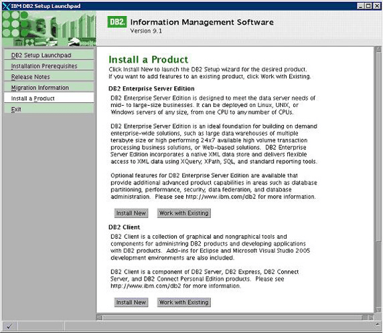383x333 pixels.
Task: Click the horizontal scrollbar left arrow
Action: 99,317
